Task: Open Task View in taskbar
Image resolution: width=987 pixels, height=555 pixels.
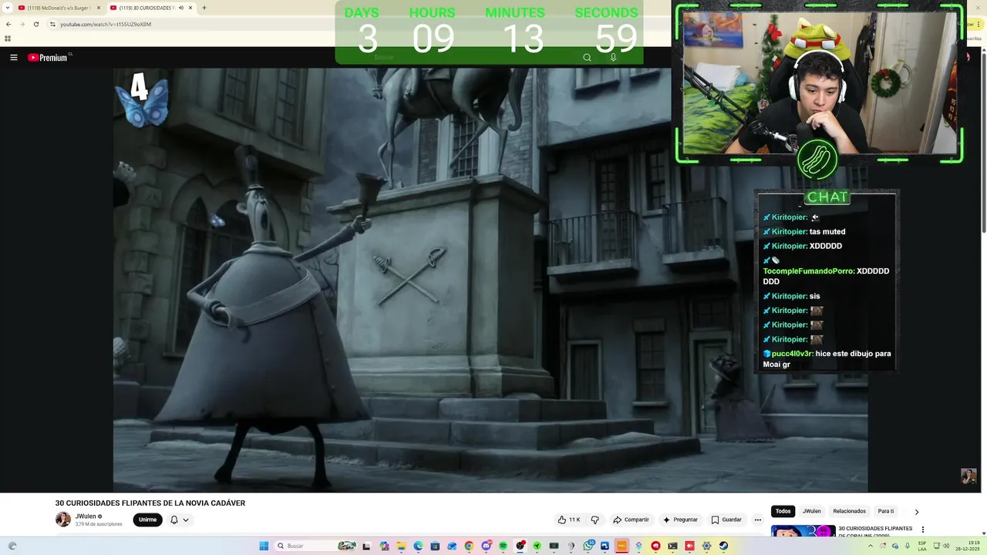Action: coord(366,546)
